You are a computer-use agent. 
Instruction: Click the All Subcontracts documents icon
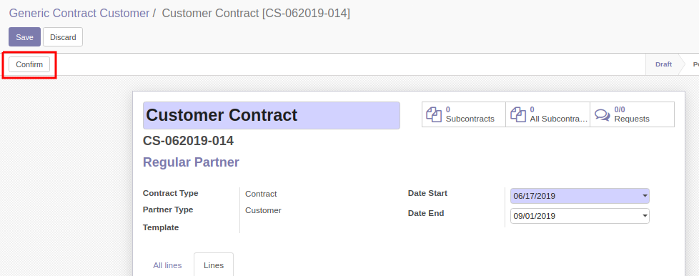click(x=518, y=114)
